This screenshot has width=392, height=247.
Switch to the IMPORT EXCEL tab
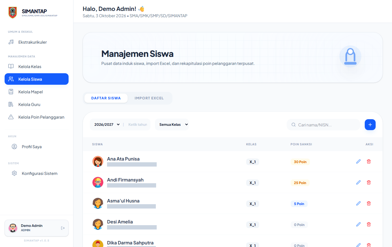(149, 98)
